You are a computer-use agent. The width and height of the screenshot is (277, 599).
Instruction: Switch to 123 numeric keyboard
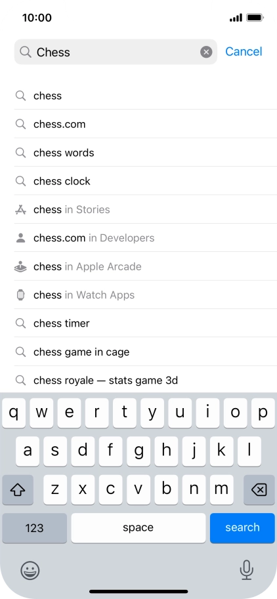(x=34, y=528)
